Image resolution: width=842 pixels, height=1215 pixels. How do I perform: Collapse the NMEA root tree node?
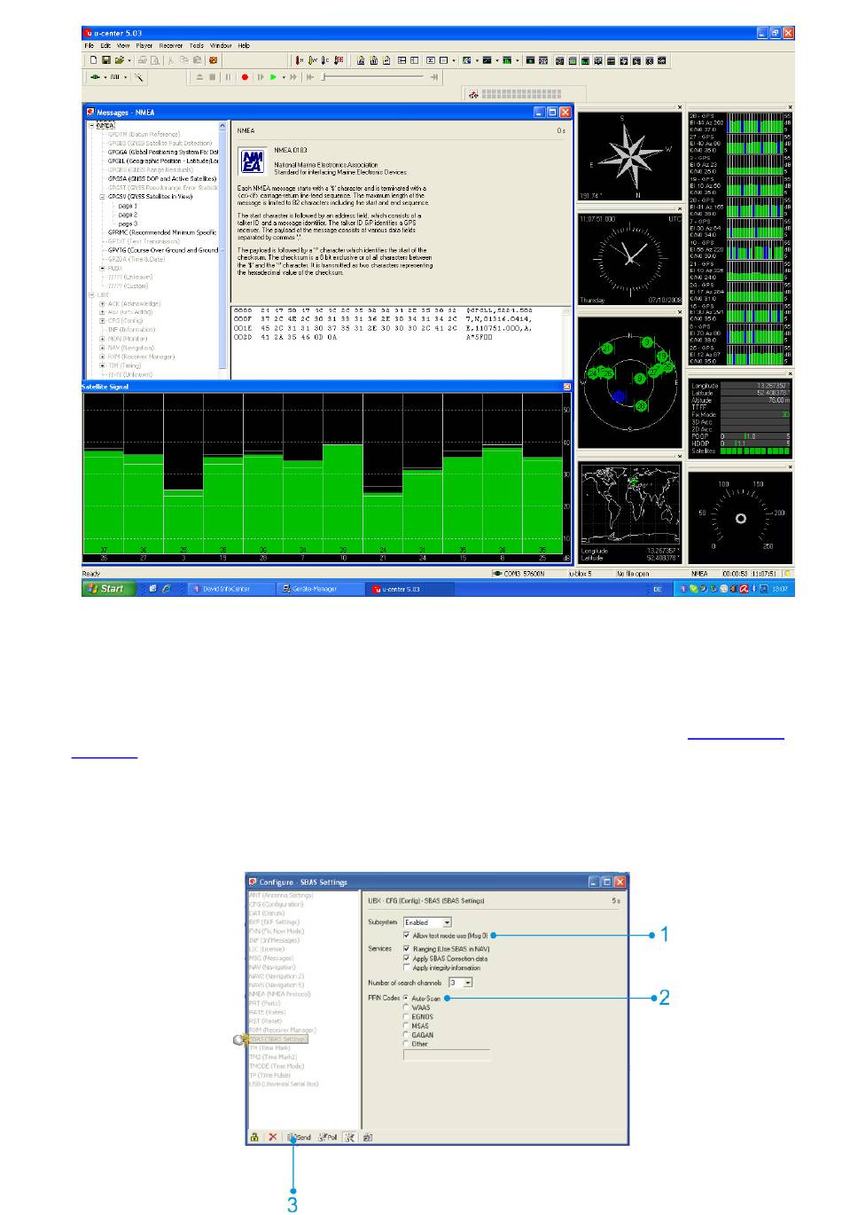(92, 126)
